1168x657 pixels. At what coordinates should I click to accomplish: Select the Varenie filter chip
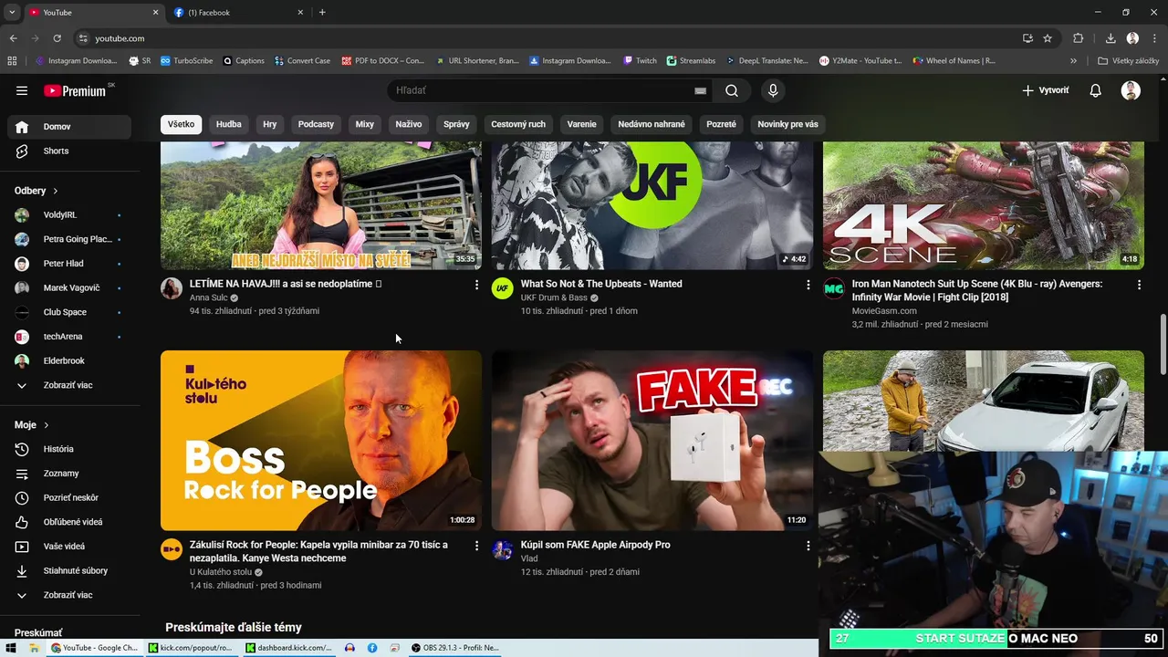click(582, 124)
